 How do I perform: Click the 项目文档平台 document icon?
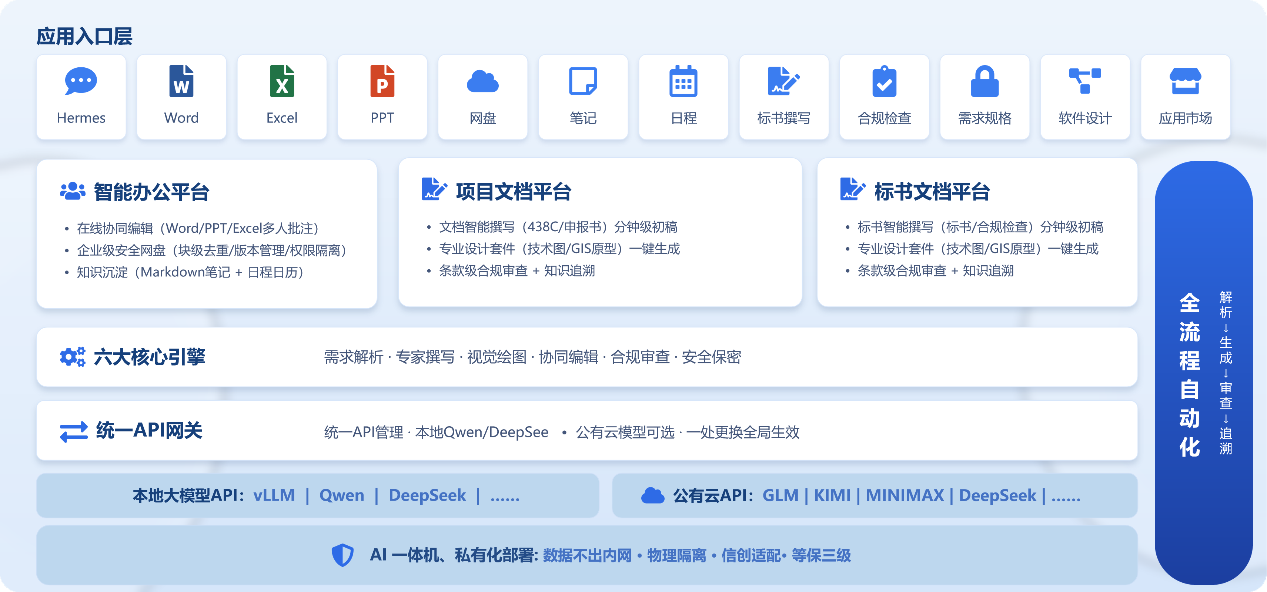coord(435,189)
